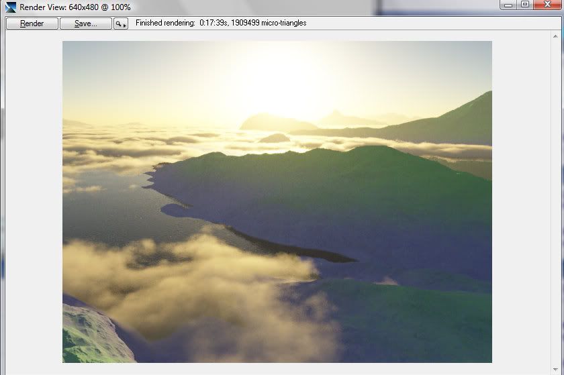
Task: Minimize the Render View window
Action: (x=508, y=5)
